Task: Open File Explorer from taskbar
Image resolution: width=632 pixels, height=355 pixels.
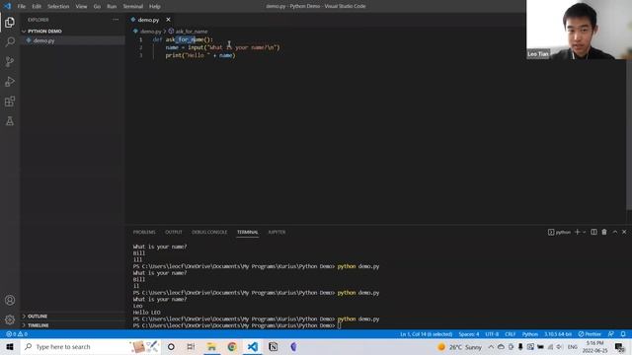Action: (211, 346)
